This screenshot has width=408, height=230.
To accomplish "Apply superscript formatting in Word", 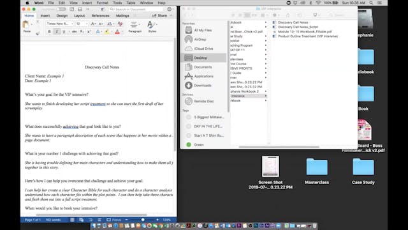I will 89,31.
